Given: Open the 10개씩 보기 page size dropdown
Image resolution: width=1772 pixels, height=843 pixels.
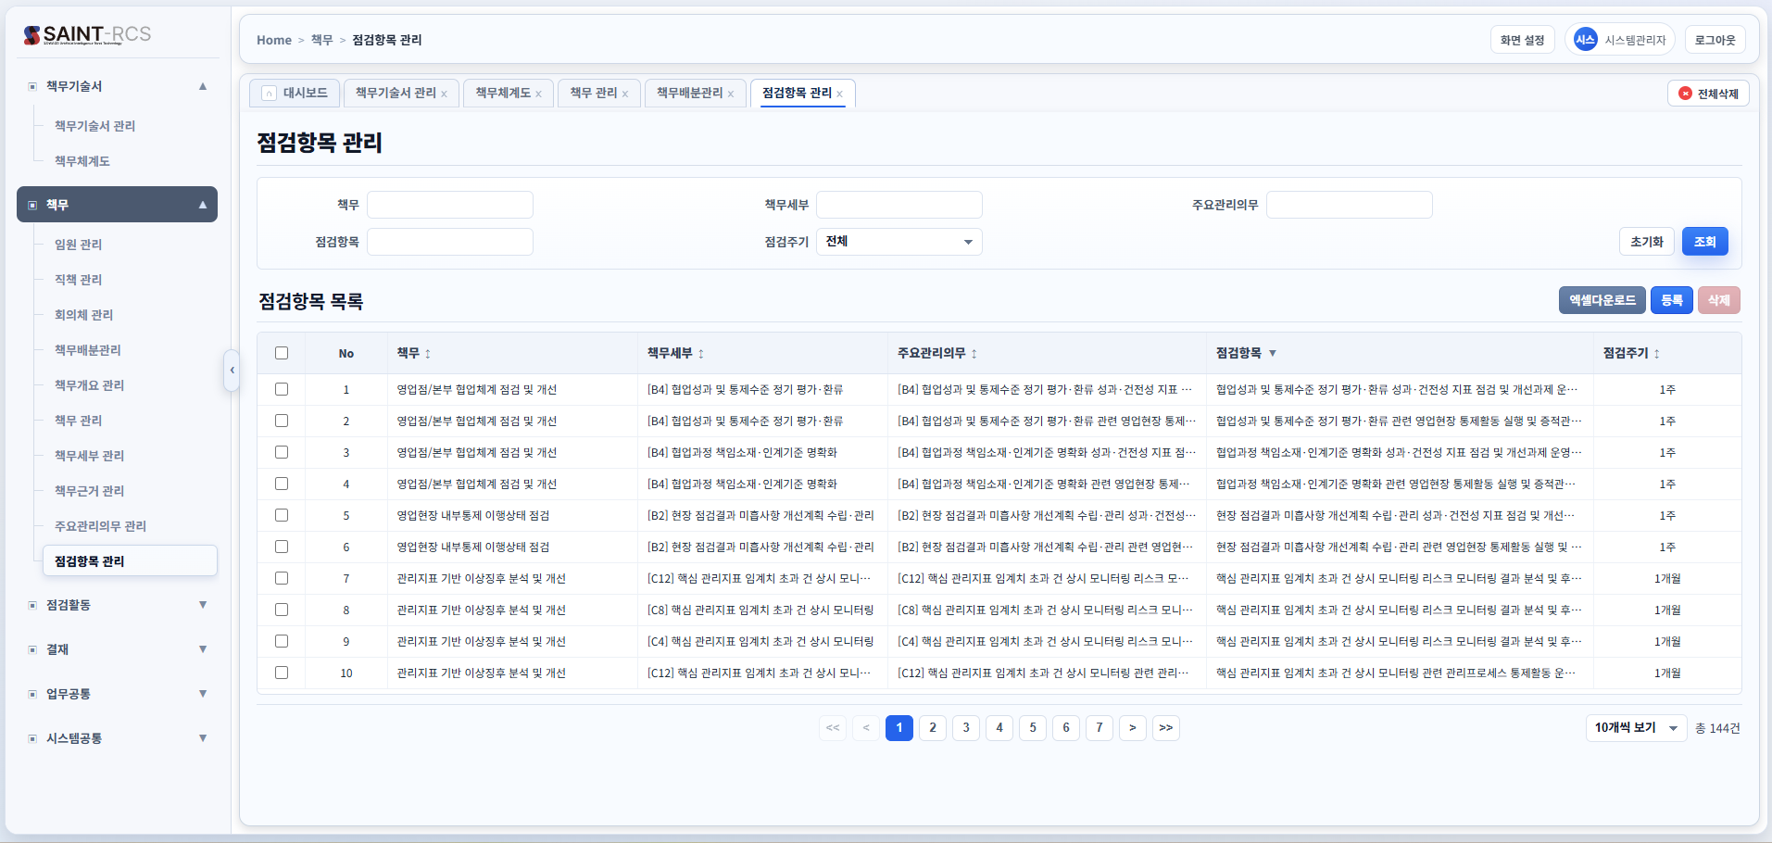Looking at the screenshot, I should [1636, 728].
